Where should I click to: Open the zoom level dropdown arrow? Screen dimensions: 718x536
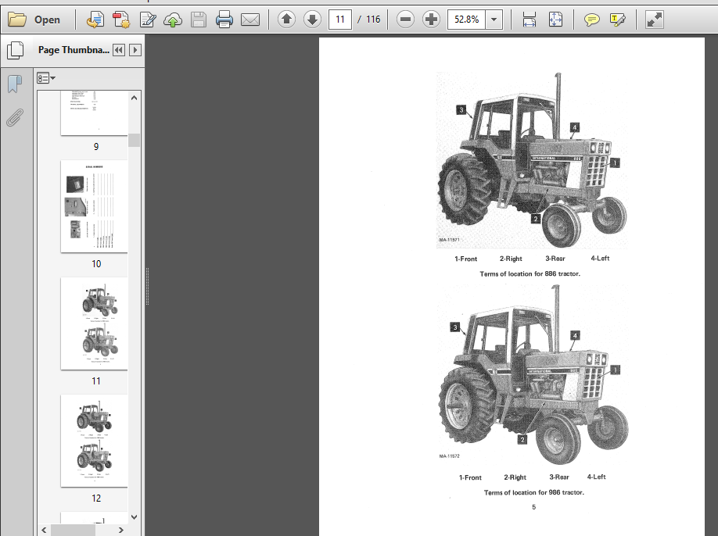494,20
